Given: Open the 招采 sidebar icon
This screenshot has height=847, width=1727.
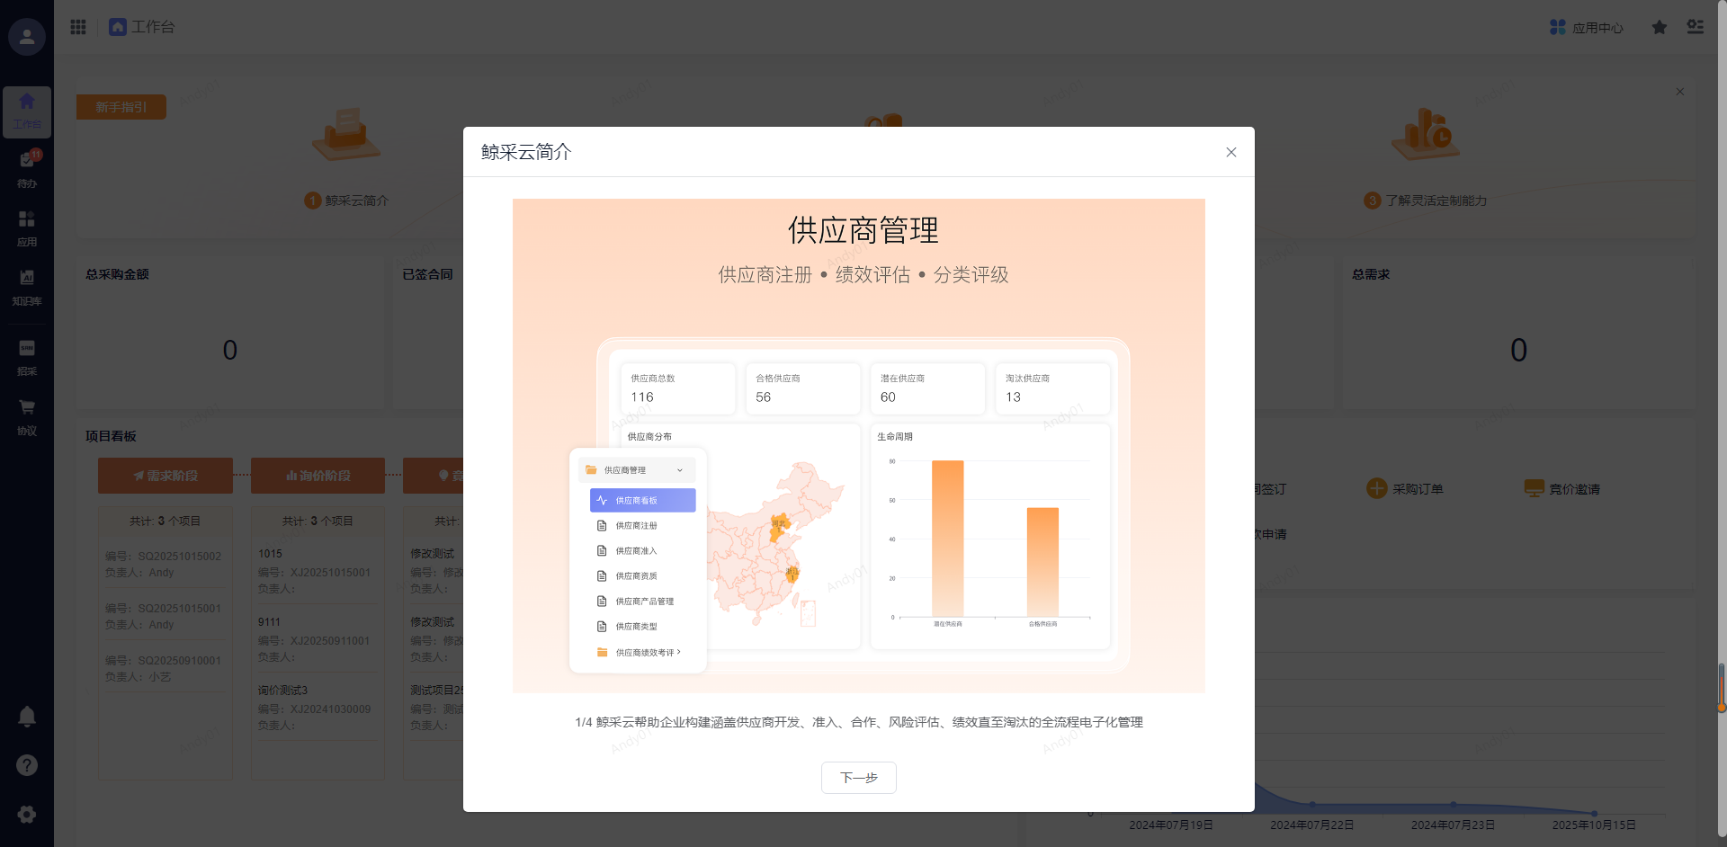Looking at the screenshot, I should 27,357.
